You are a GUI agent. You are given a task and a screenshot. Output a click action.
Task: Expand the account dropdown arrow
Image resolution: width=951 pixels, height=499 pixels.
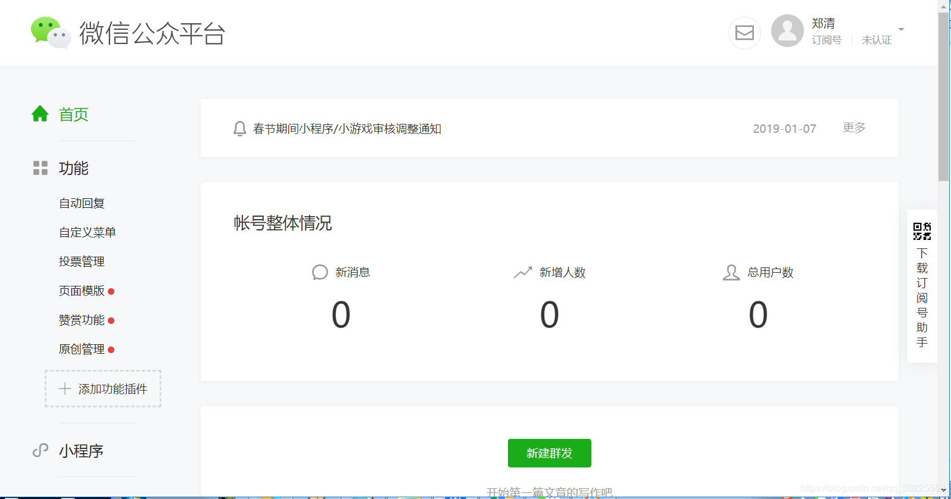click(x=901, y=29)
